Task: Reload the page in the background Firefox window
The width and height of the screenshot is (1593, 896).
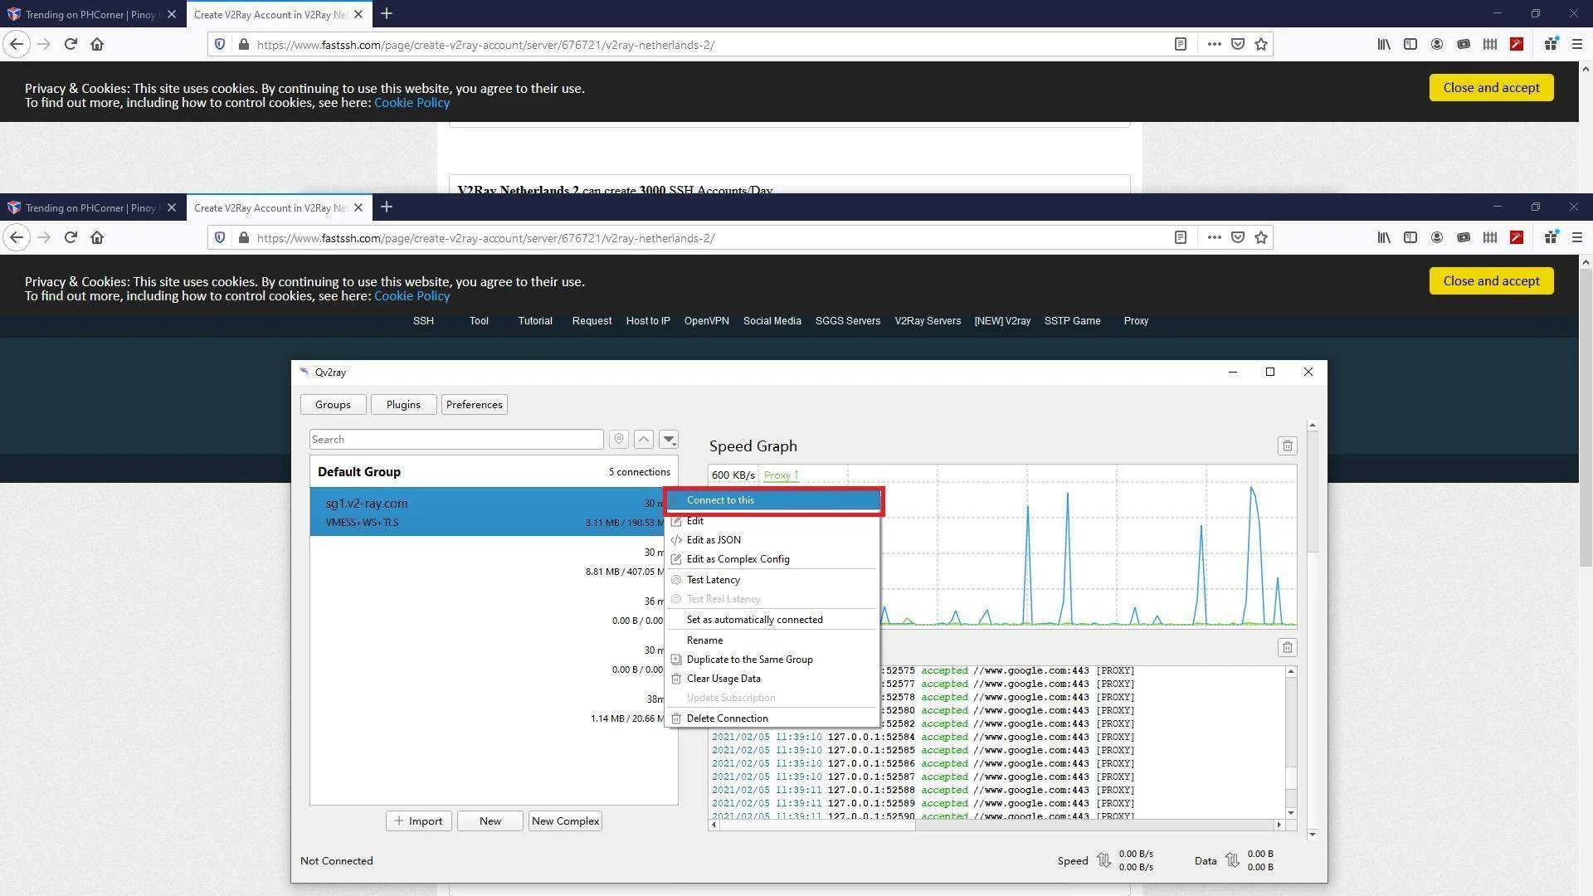Action: click(x=71, y=45)
